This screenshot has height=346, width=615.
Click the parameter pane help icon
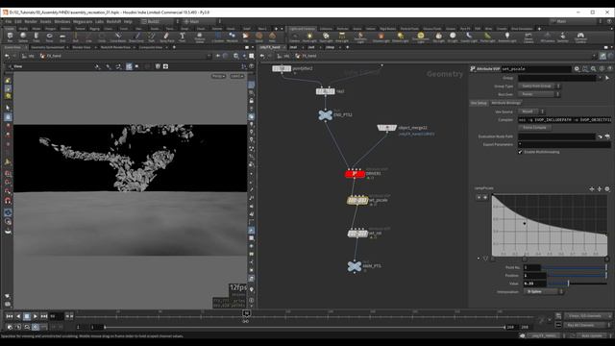click(x=610, y=68)
